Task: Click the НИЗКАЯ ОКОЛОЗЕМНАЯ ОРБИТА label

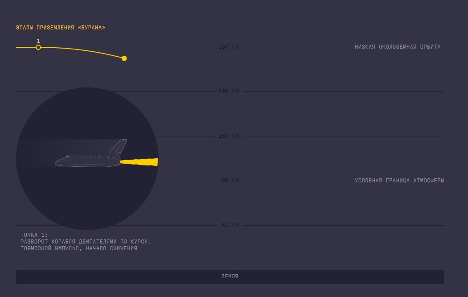Action: click(398, 47)
